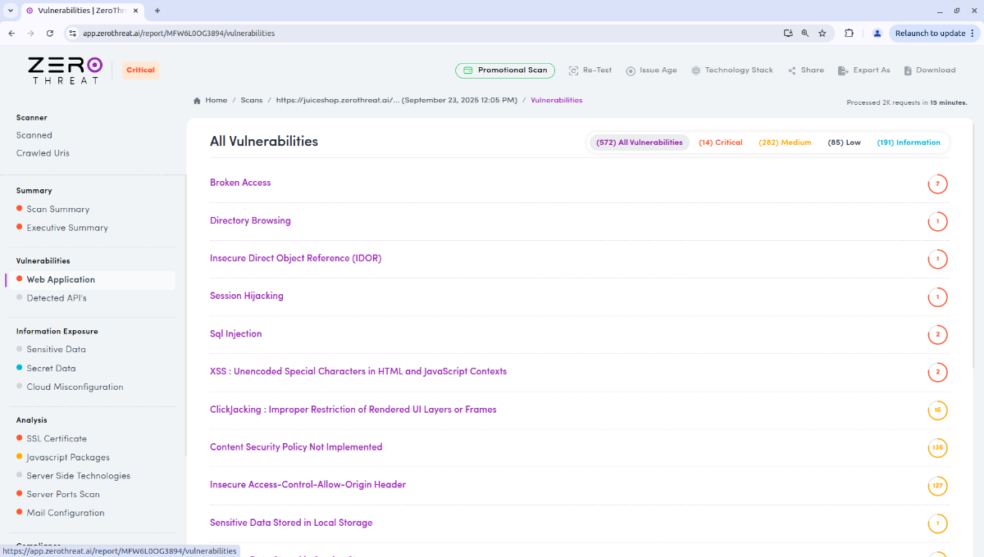
Task: Expand the Sql Injection vulnerability row
Action: (x=236, y=334)
